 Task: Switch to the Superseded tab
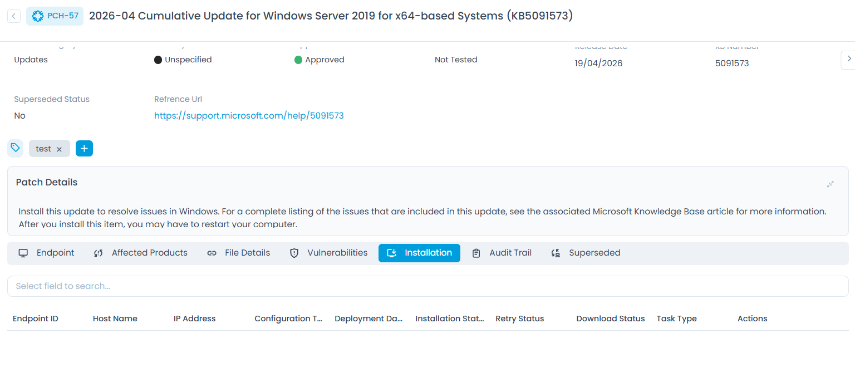coord(586,253)
